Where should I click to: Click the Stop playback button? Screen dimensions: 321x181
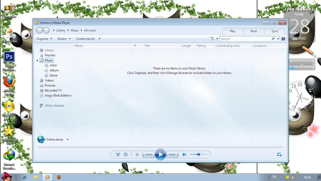point(137,155)
